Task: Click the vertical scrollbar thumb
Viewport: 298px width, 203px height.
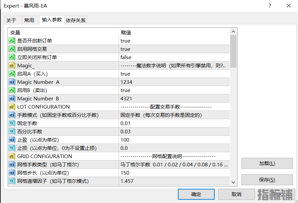Action: pos(234,51)
